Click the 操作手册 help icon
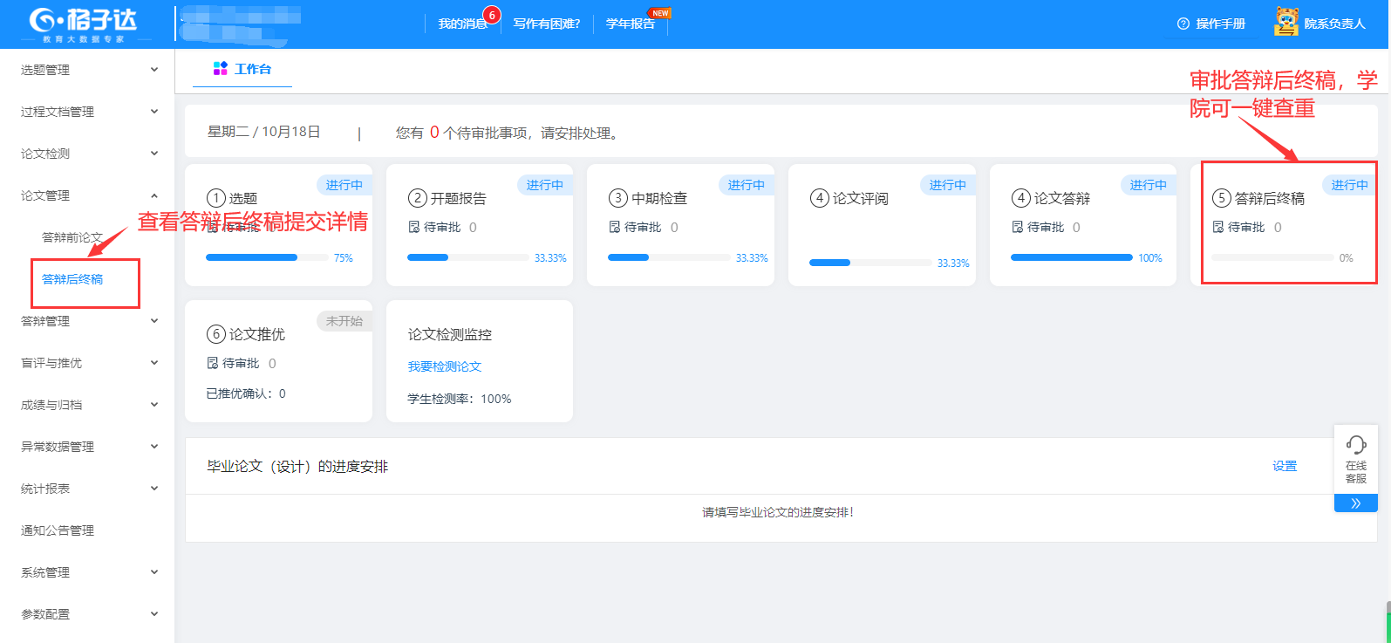Image resolution: width=1391 pixels, height=643 pixels. [1183, 24]
